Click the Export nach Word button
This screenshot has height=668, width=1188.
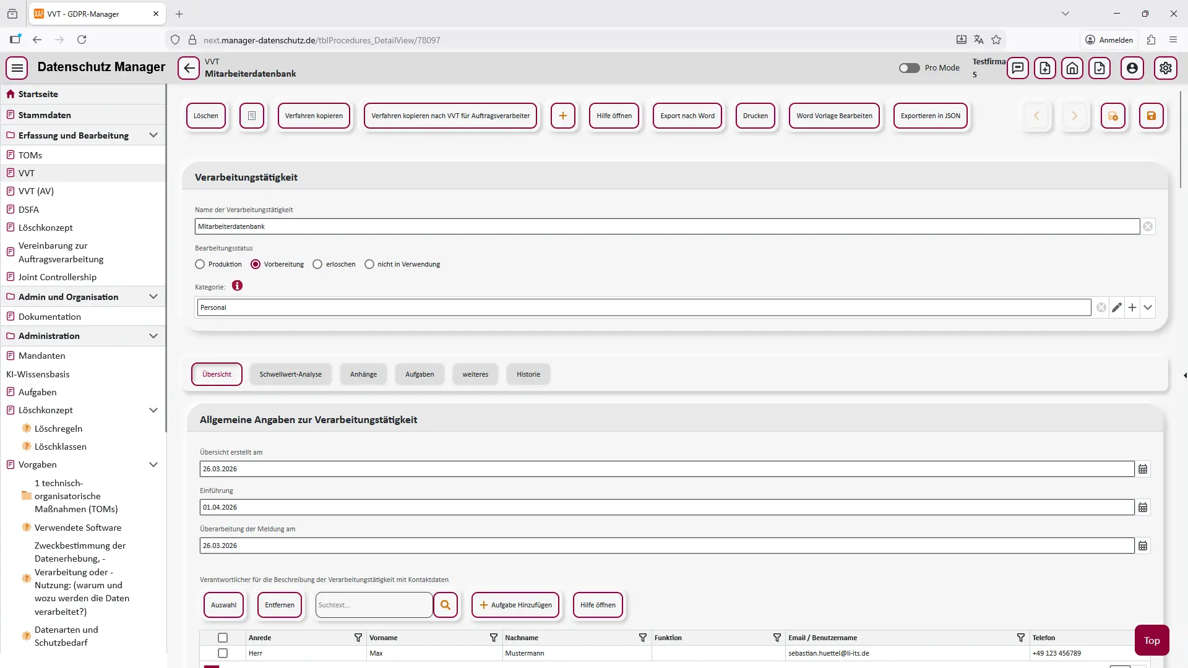tap(687, 116)
